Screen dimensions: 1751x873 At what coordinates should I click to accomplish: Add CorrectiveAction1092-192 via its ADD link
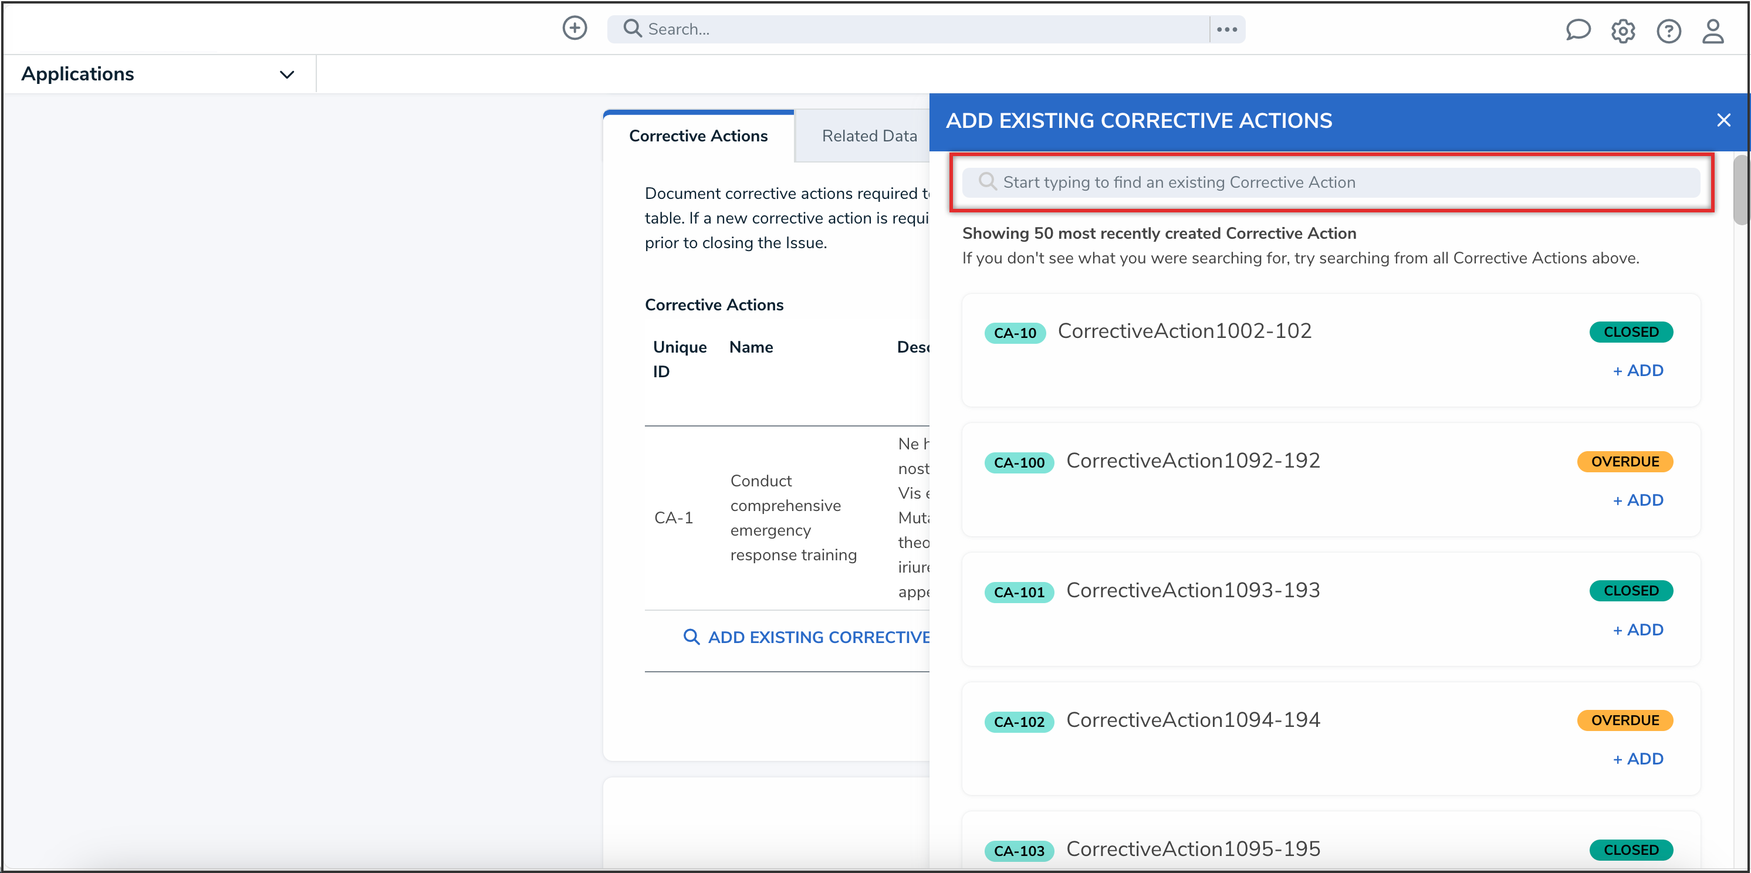[1638, 500]
